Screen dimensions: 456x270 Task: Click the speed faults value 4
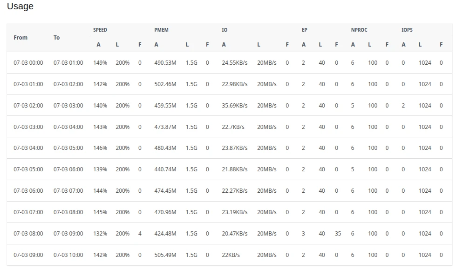(140, 234)
